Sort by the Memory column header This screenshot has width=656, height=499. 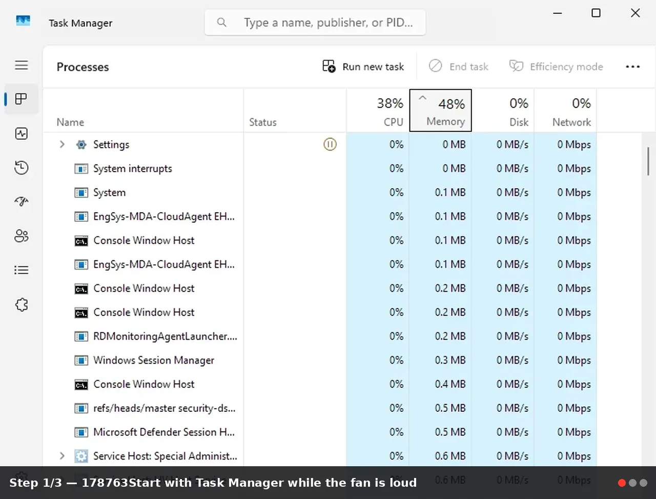pyautogui.click(x=441, y=111)
